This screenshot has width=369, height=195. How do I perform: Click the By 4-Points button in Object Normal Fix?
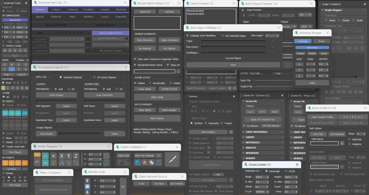[x=177, y=184]
